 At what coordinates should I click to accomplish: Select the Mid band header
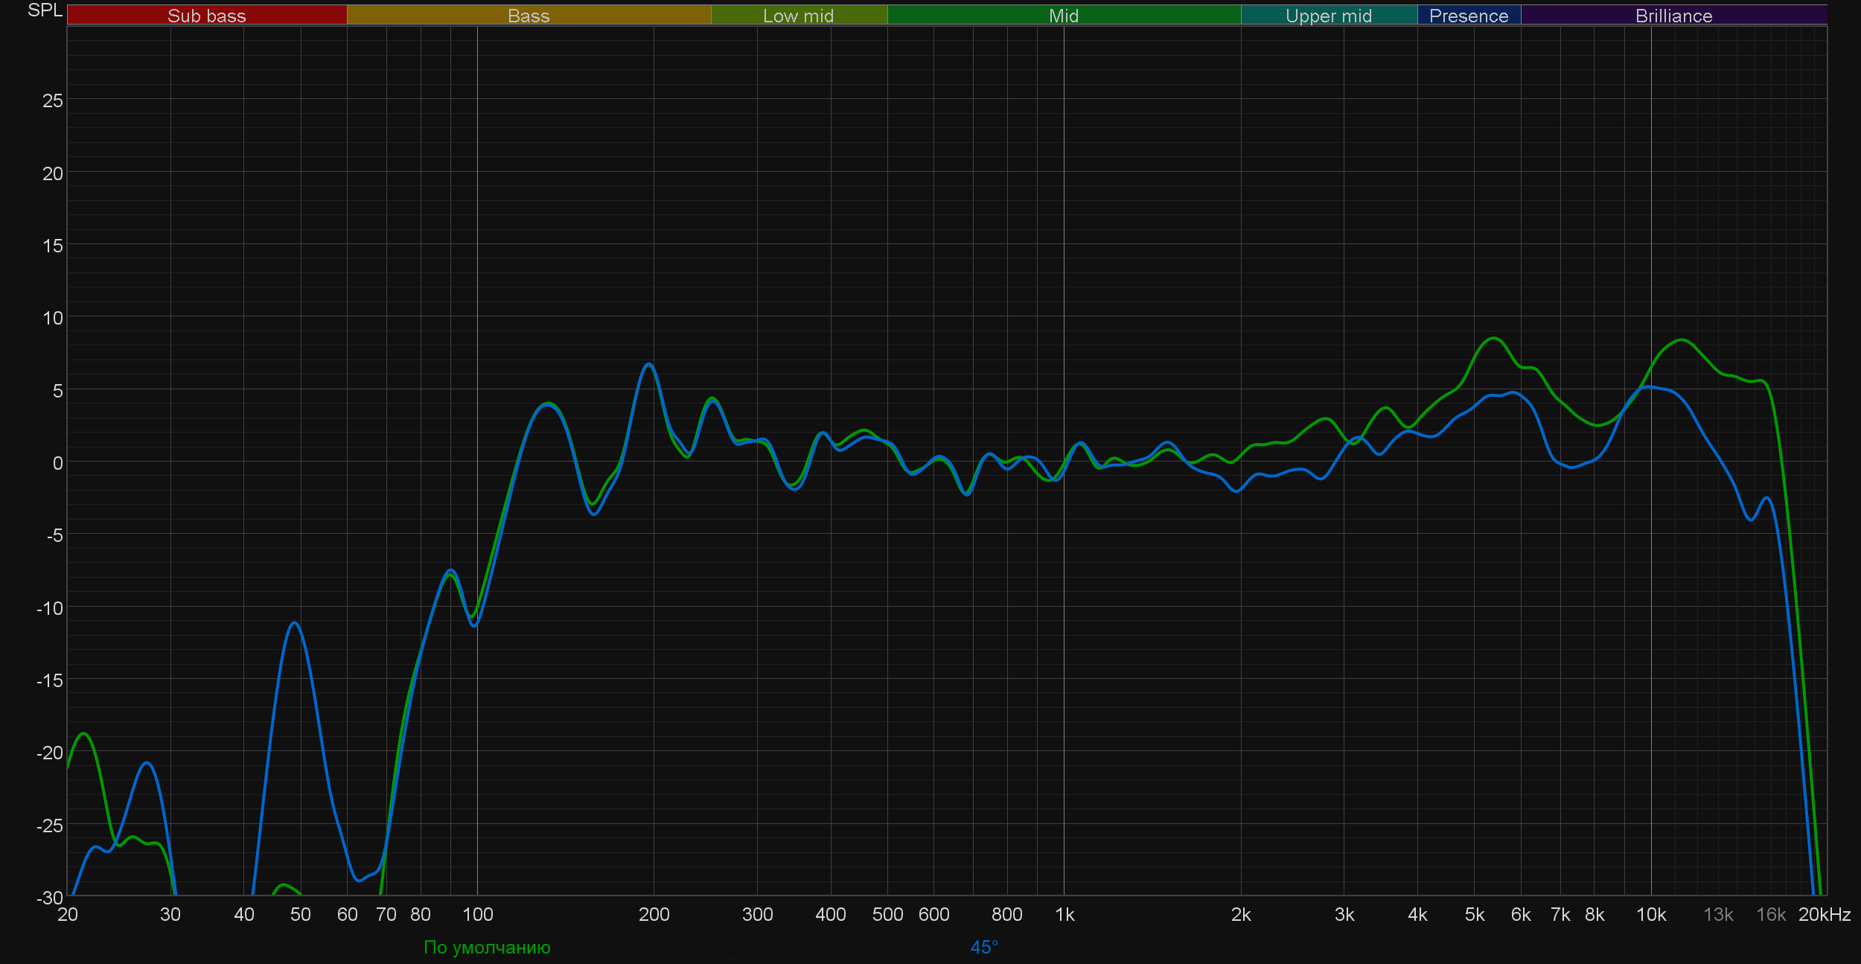pos(1063,16)
